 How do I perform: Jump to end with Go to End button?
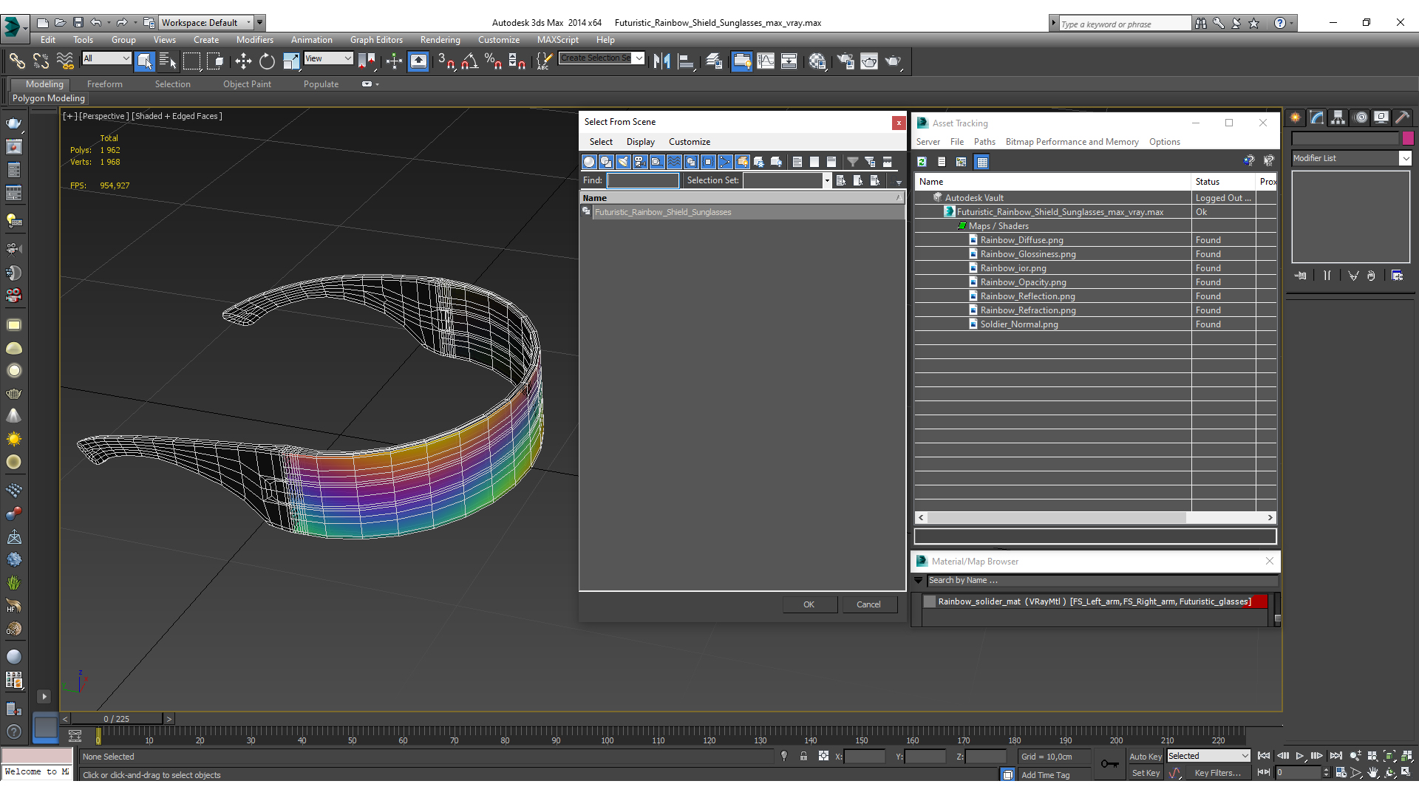point(1336,756)
